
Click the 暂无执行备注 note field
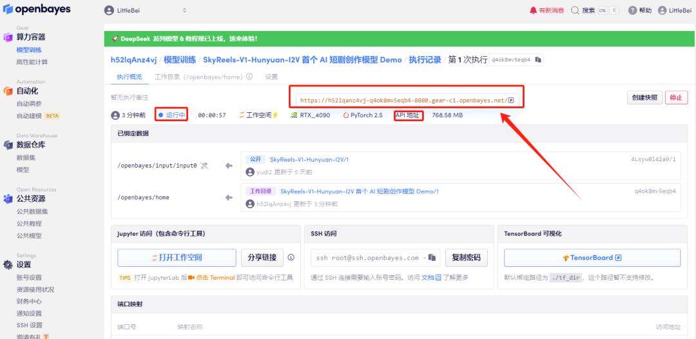(x=129, y=97)
